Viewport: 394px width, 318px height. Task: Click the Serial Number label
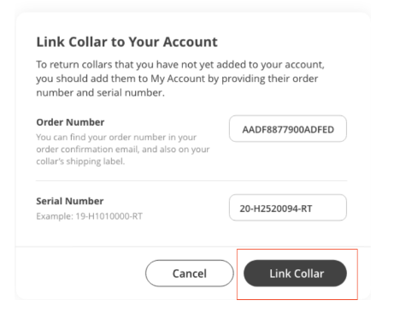coord(70,201)
